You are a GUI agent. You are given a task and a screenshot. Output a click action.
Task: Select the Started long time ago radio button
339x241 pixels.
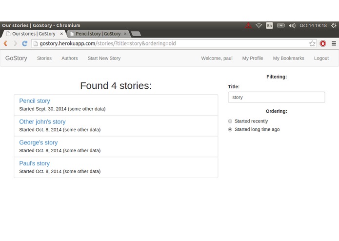230,129
